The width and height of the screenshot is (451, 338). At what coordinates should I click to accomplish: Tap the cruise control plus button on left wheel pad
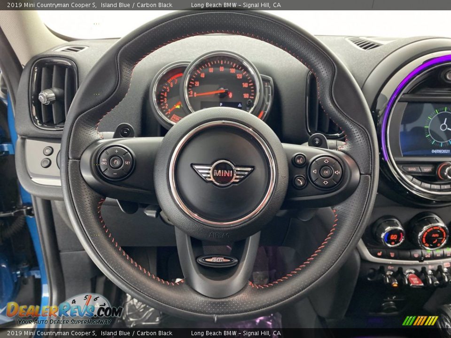tap(116, 152)
